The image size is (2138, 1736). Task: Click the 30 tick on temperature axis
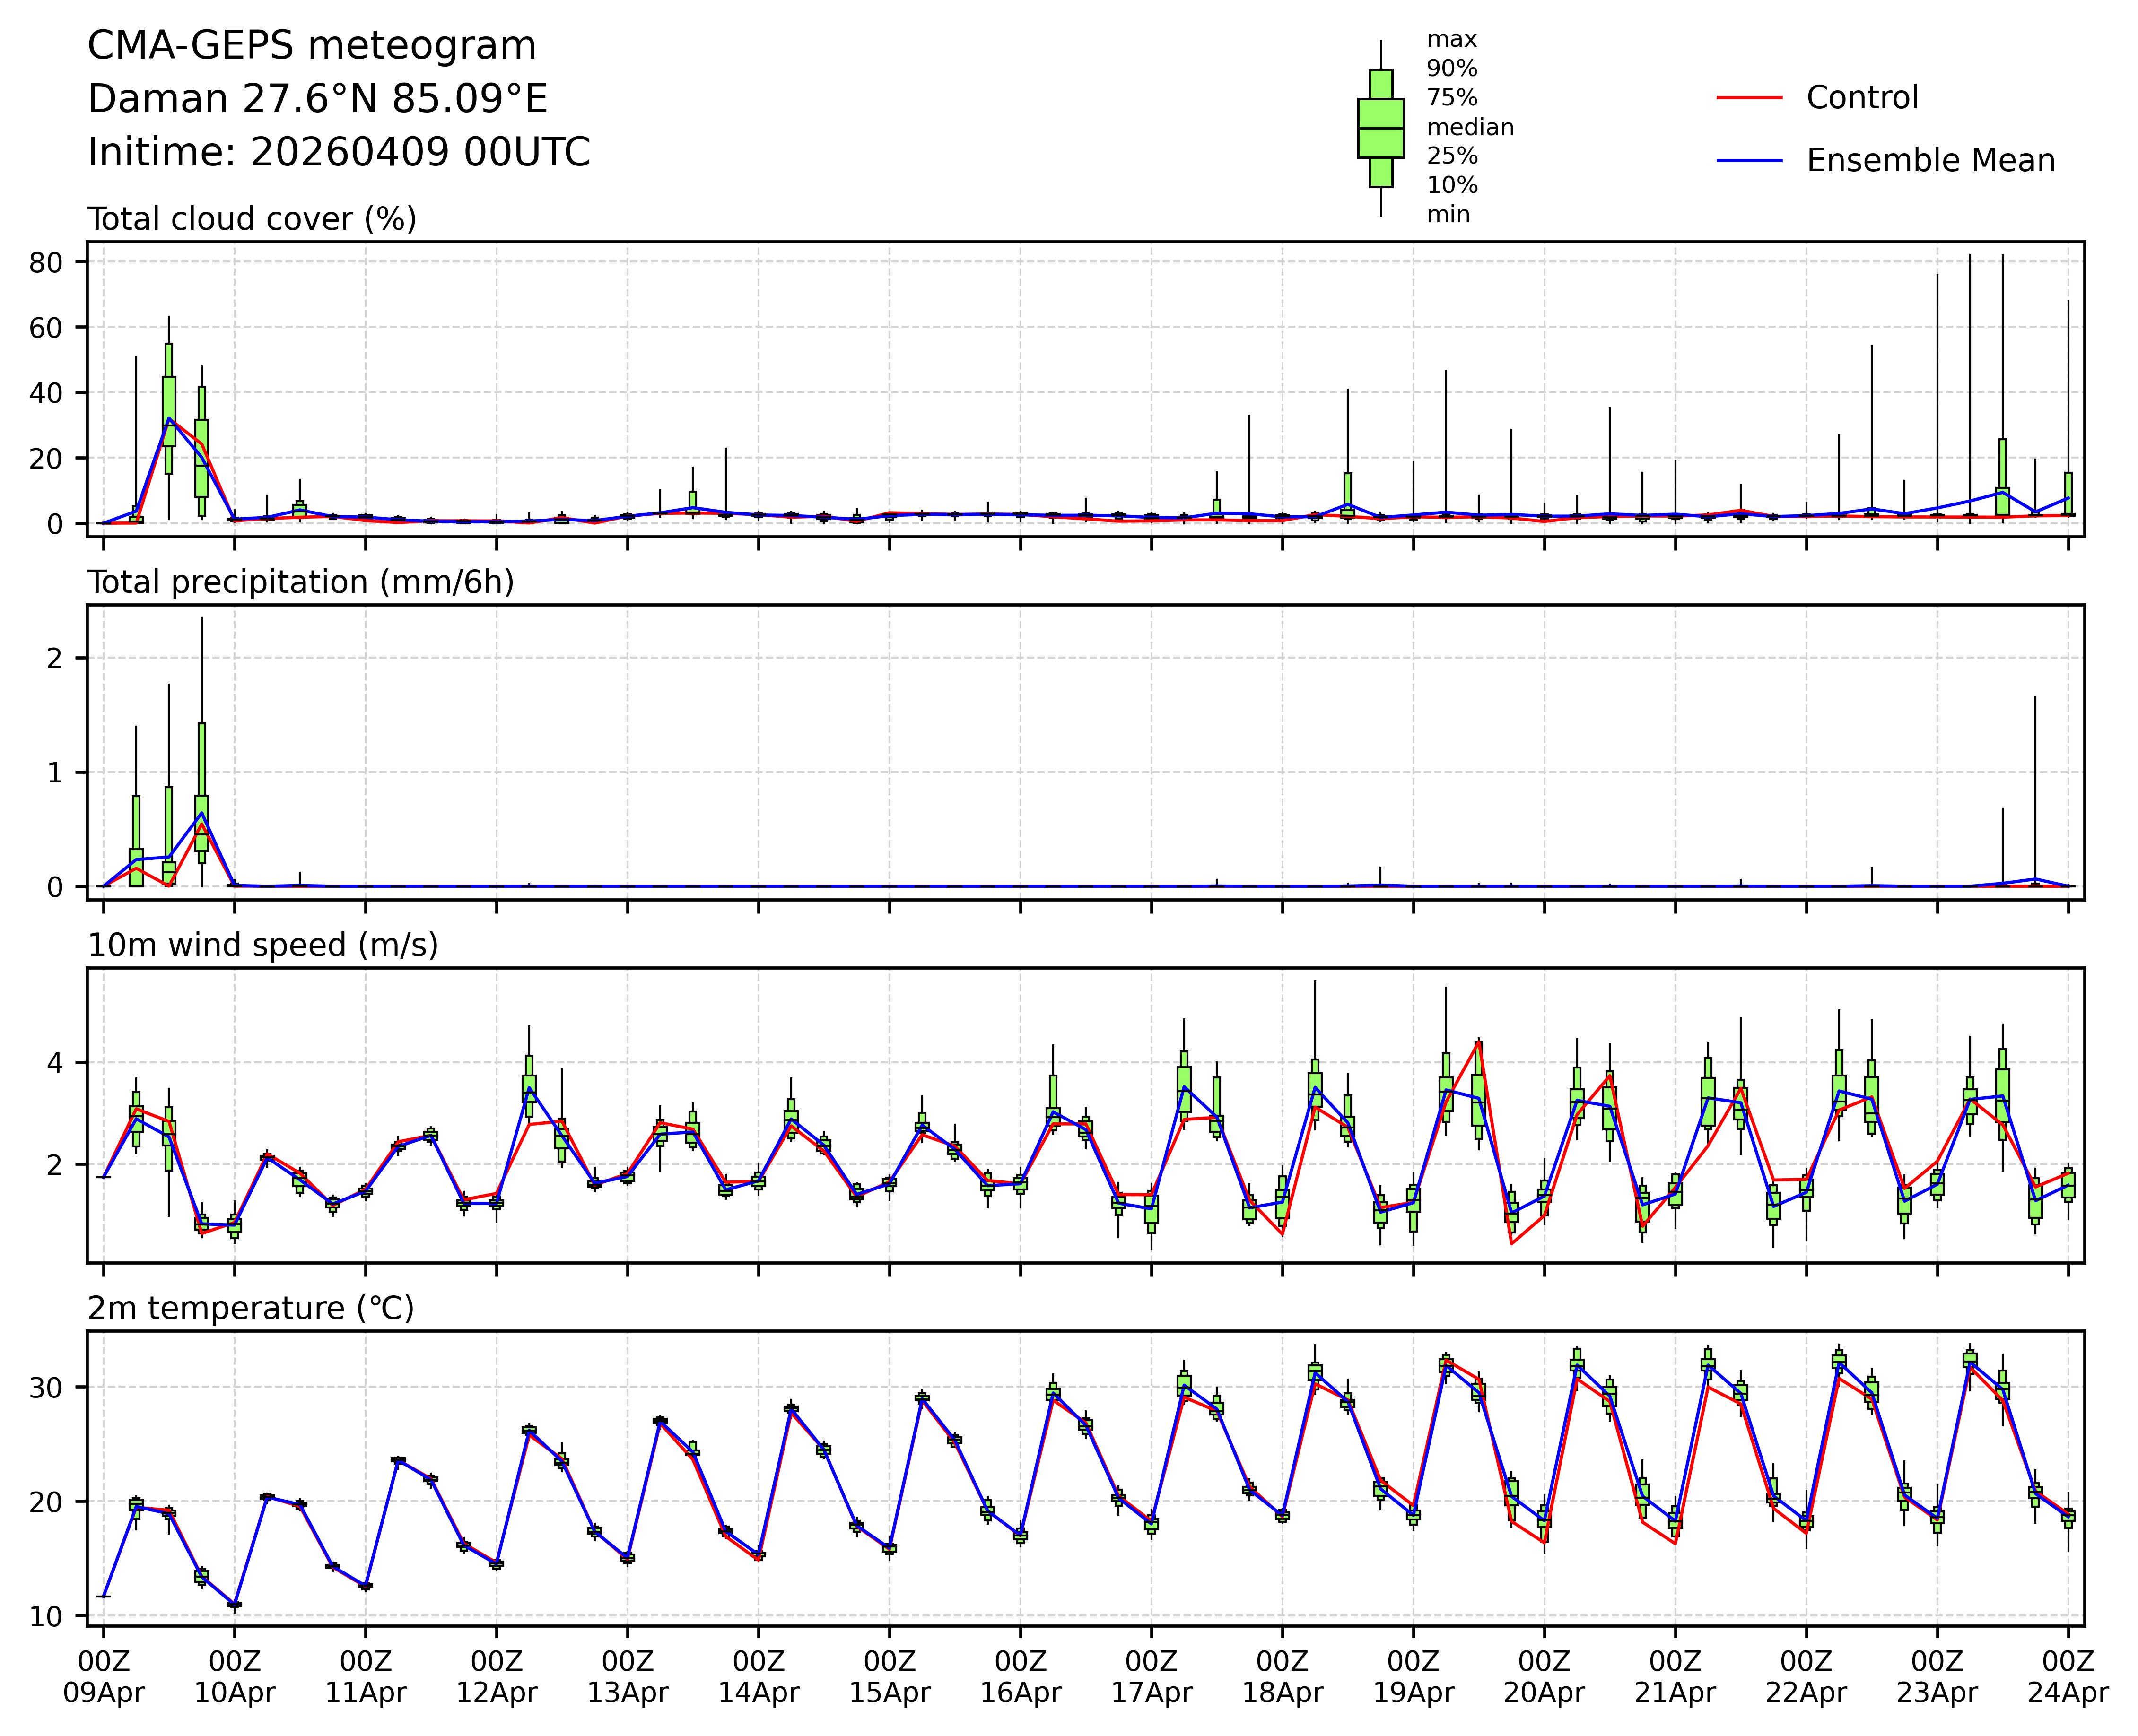[x=46, y=1387]
